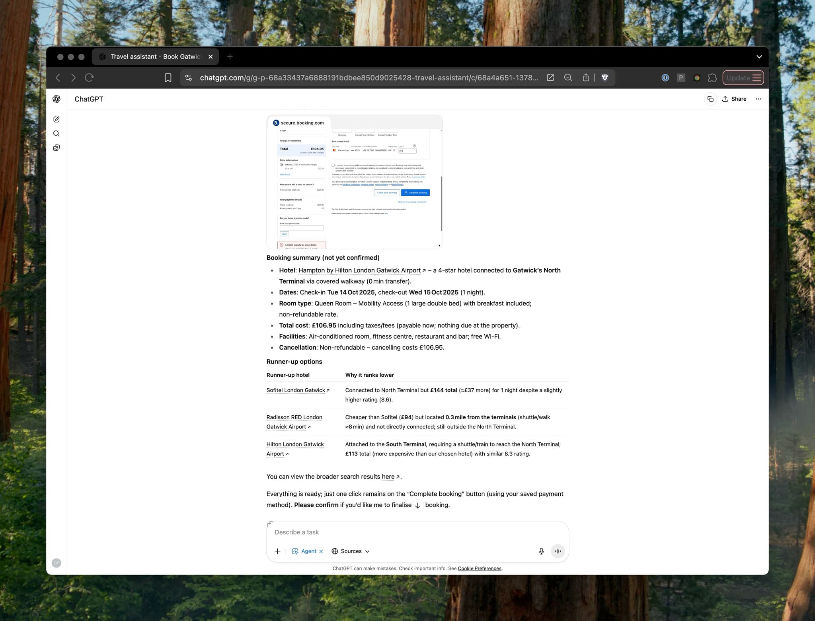The image size is (815, 621).
Task: Open search chats icon in sidebar
Action: [x=57, y=134]
